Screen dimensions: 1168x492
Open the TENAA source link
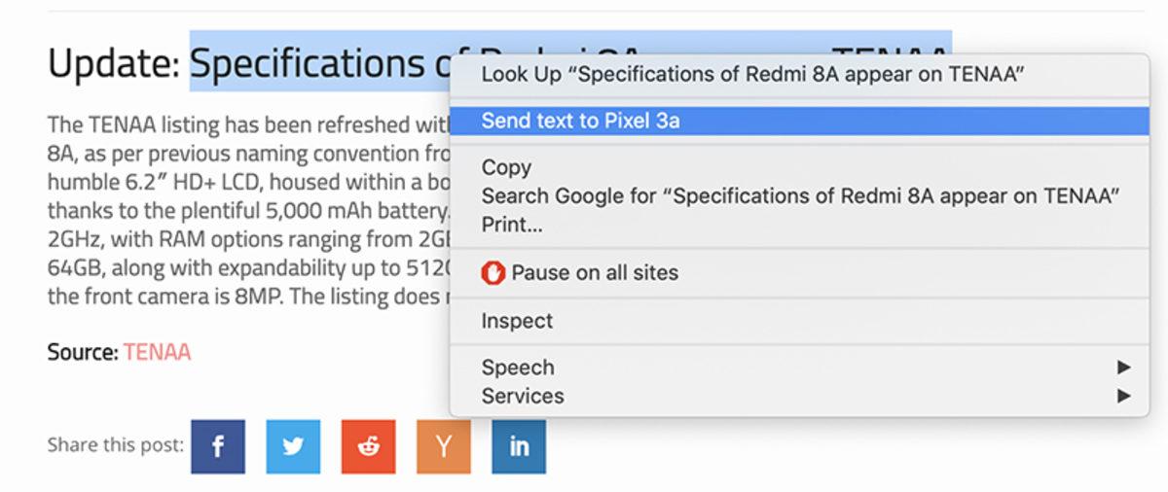coord(157,352)
